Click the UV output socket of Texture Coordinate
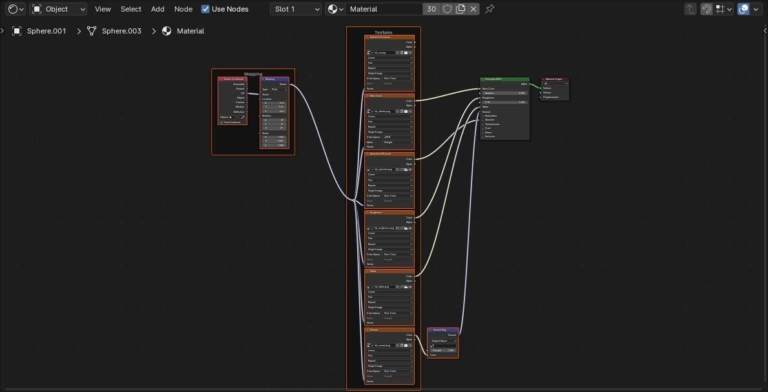 point(247,93)
